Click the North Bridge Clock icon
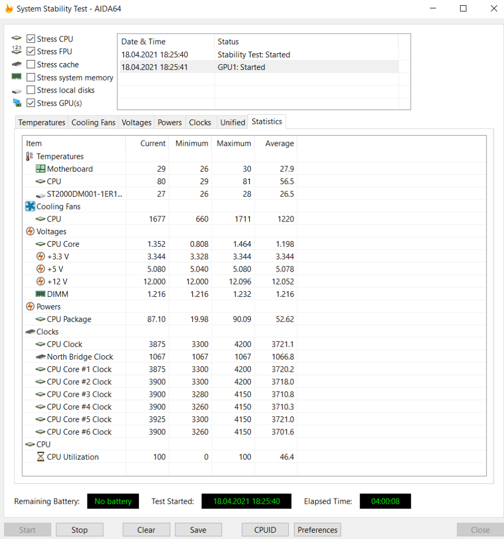This screenshot has height=539, width=504. (x=41, y=357)
